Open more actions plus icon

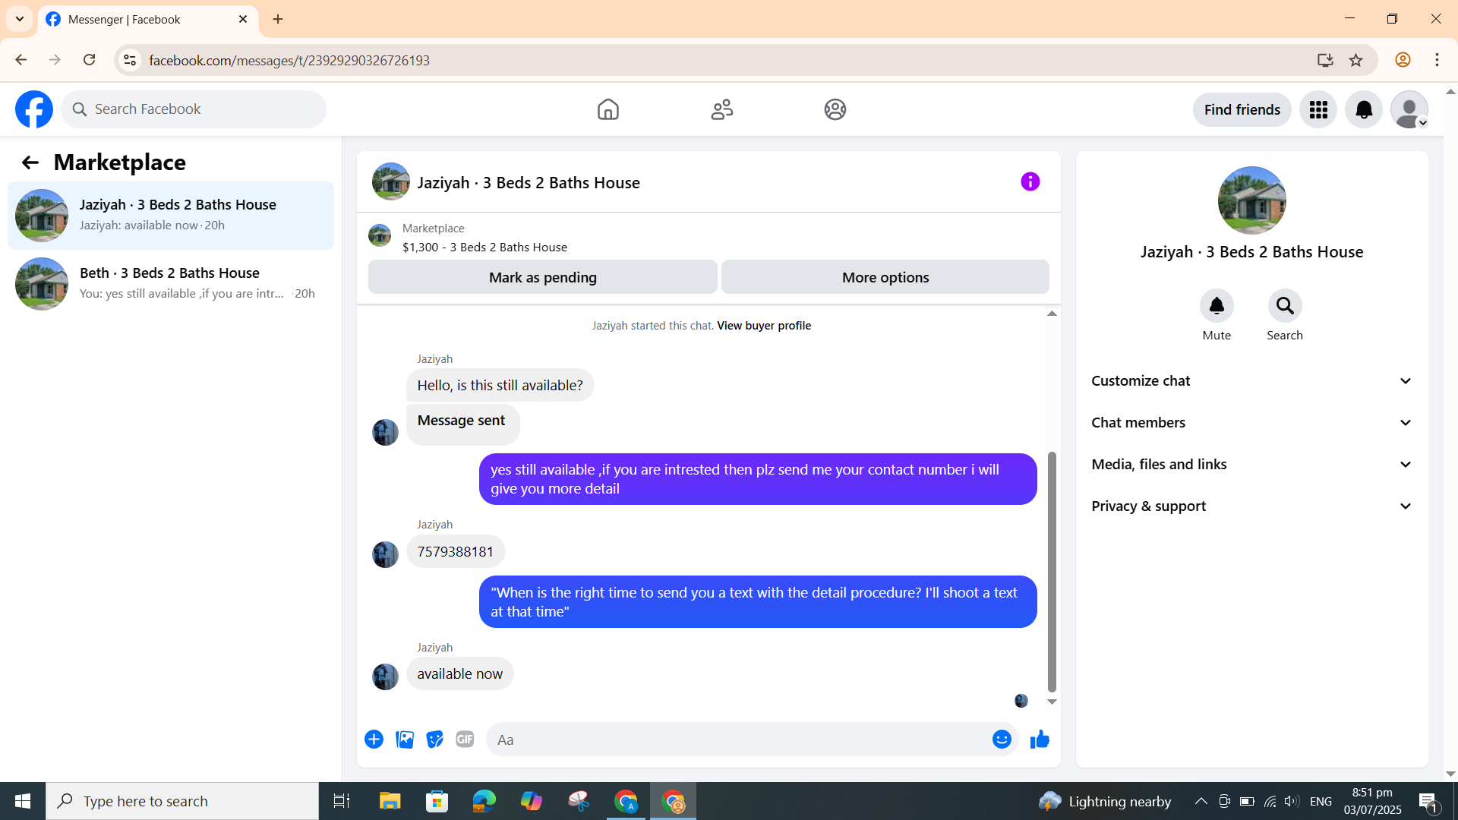pyautogui.click(x=374, y=740)
